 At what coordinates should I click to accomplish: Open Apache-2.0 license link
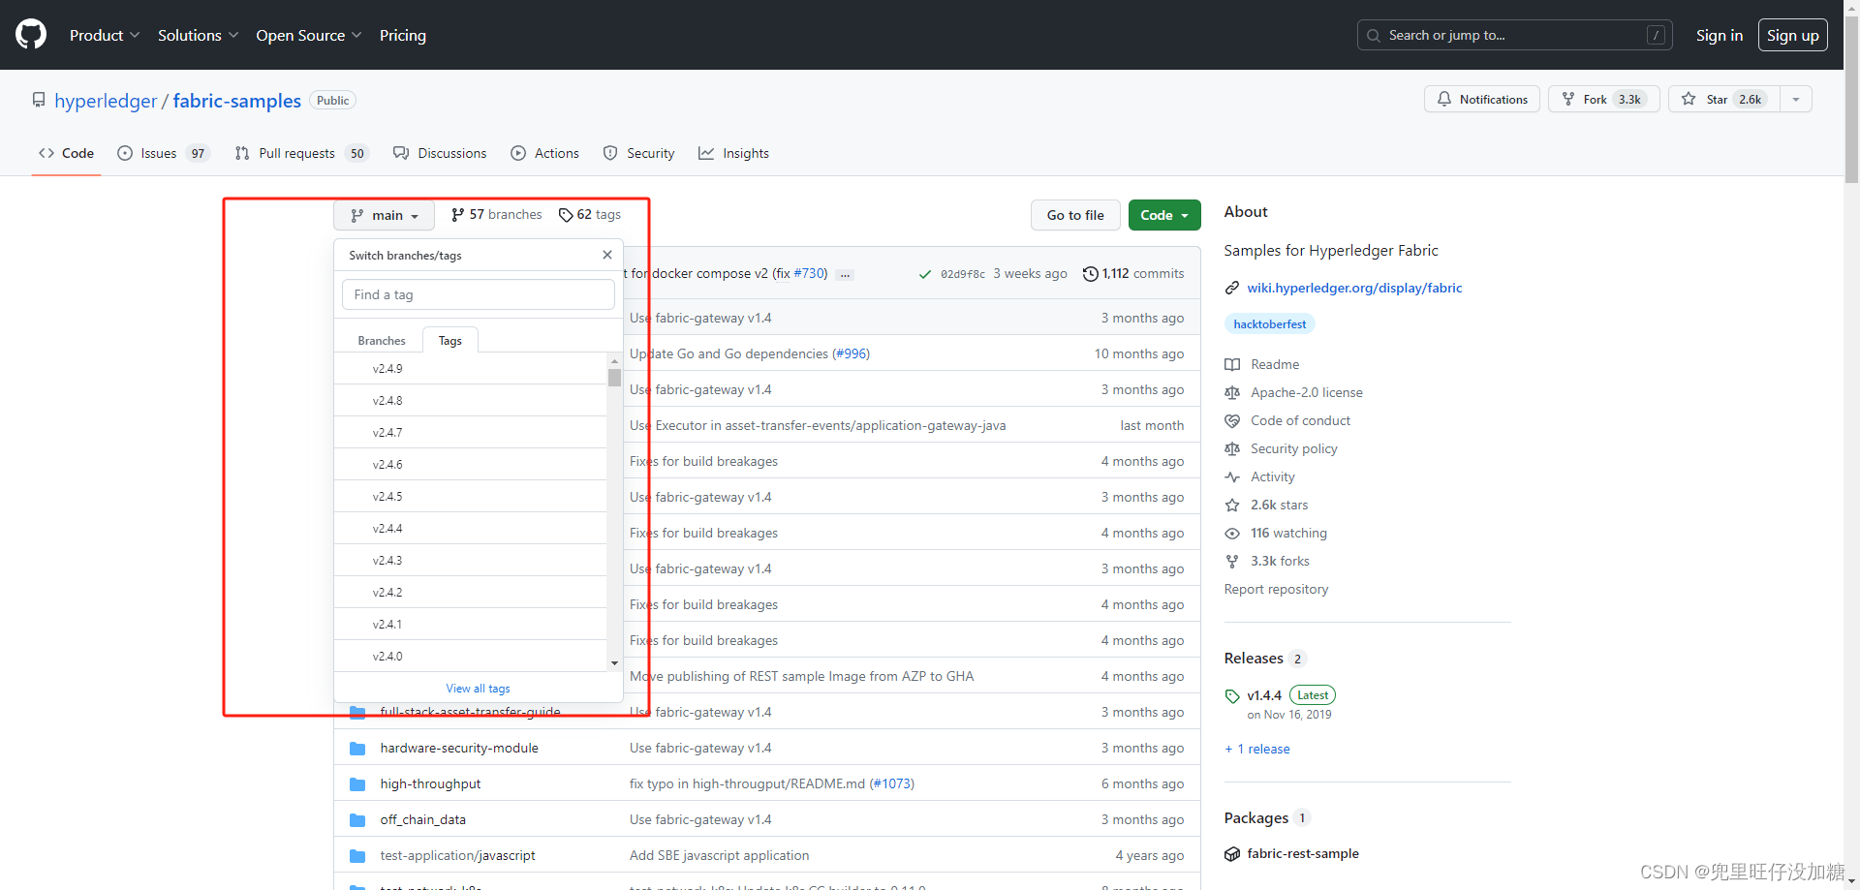pos(1293,392)
